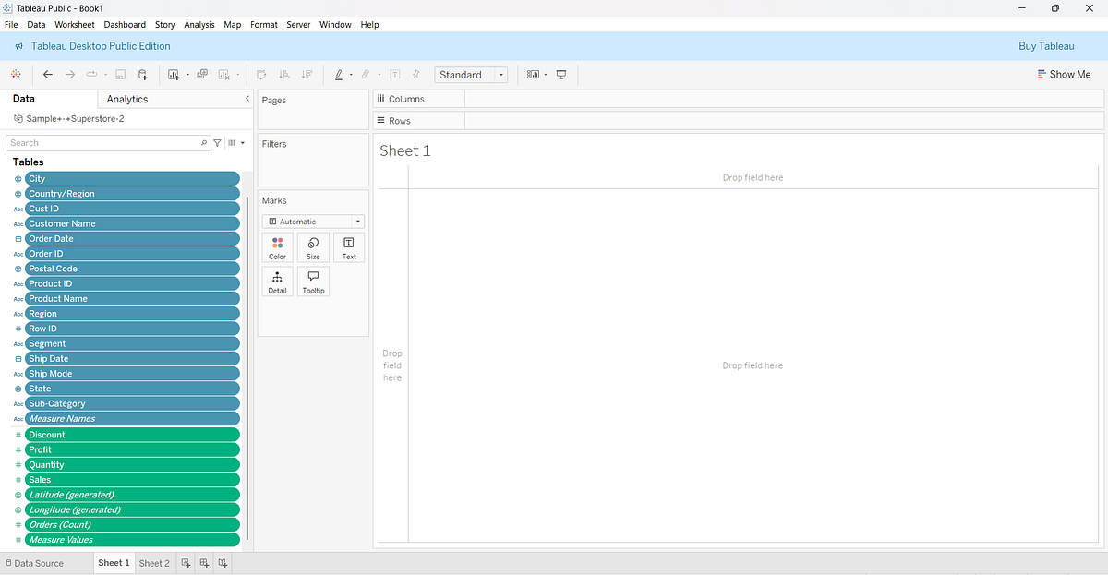Select the Detail mark card
Image resolution: width=1108 pixels, height=575 pixels.
[x=277, y=281]
